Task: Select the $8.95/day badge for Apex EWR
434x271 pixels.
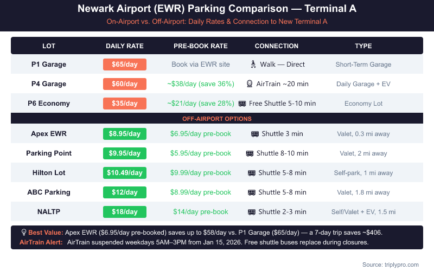Action: pos(125,134)
